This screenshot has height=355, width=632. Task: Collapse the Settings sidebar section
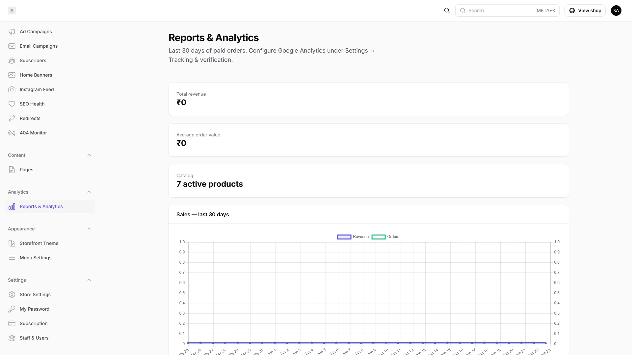[89, 280]
